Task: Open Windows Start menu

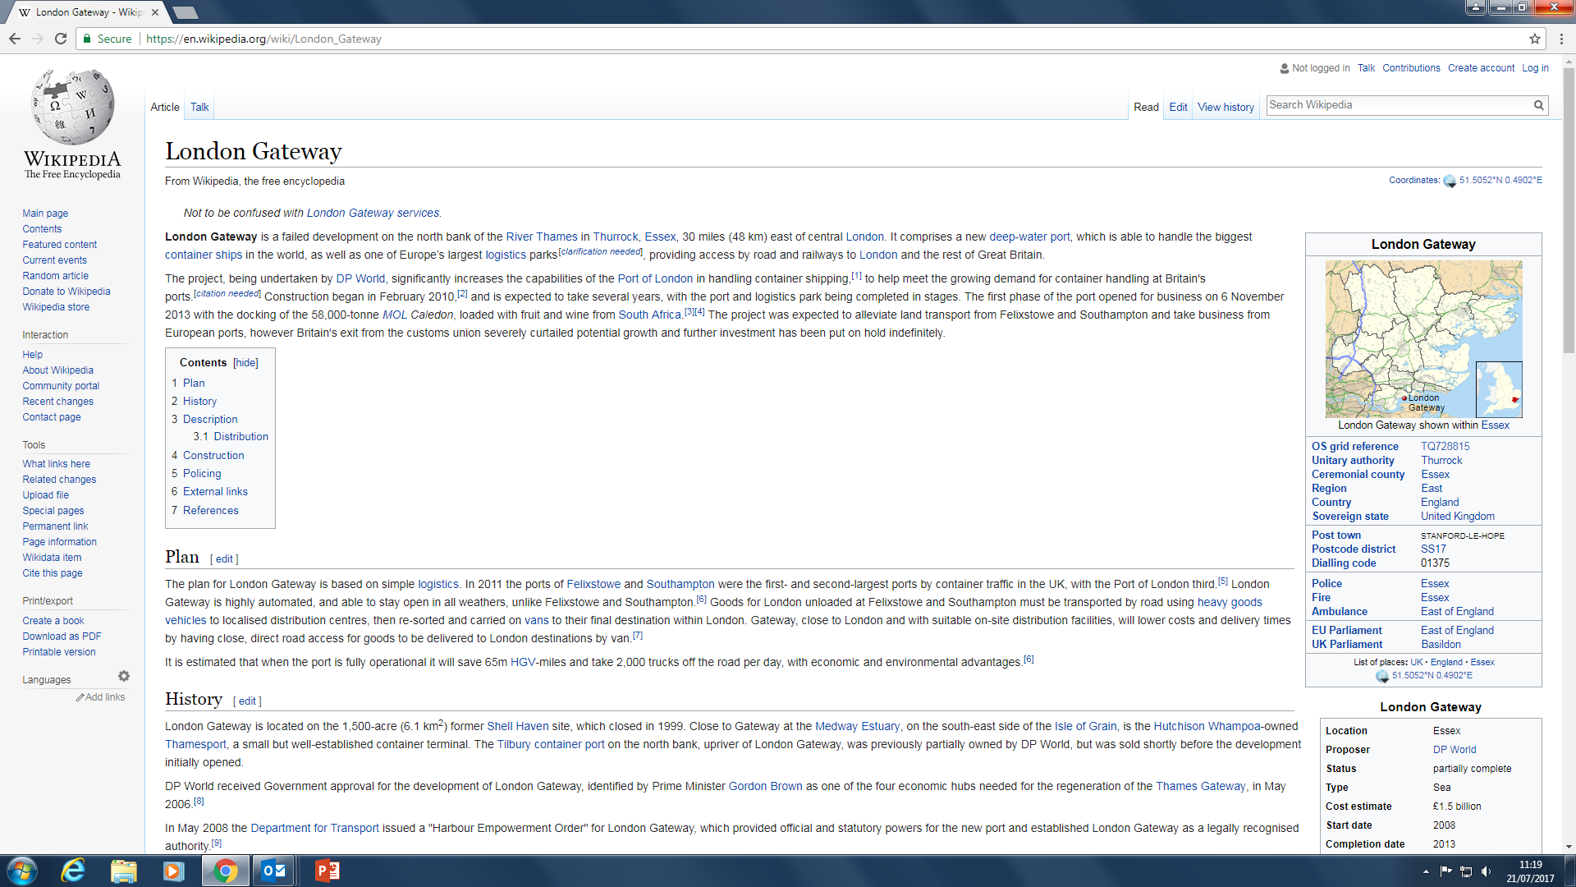Action: pos(22,871)
